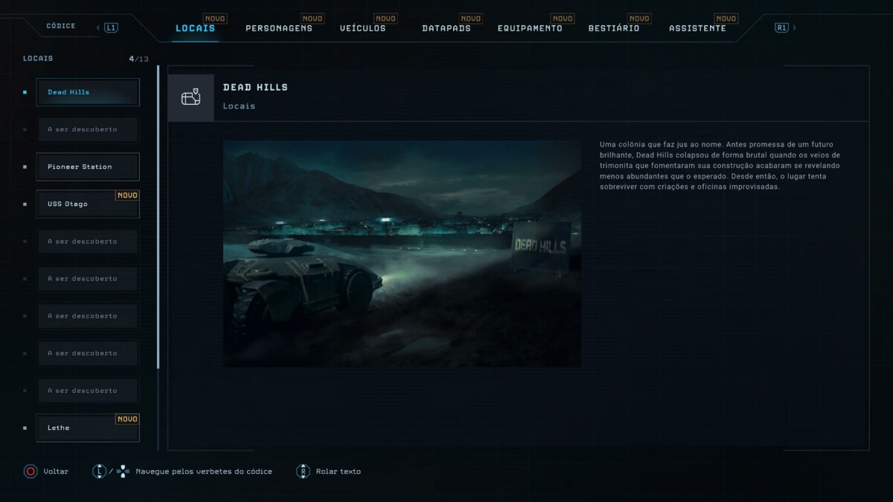Click the Novo badge above Locais

tap(215, 19)
